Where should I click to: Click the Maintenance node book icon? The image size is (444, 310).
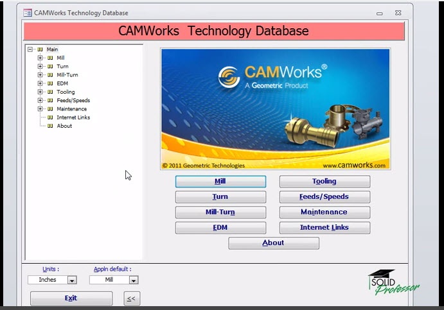click(50, 109)
